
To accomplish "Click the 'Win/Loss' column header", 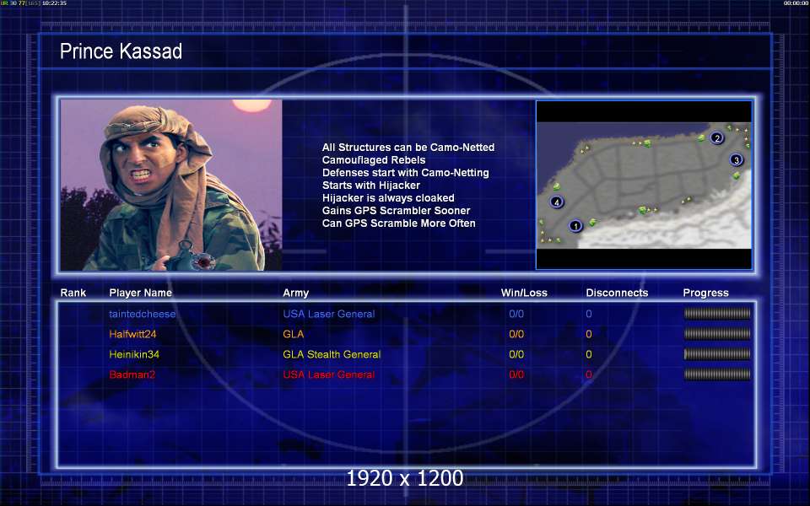I will click(x=524, y=293).
